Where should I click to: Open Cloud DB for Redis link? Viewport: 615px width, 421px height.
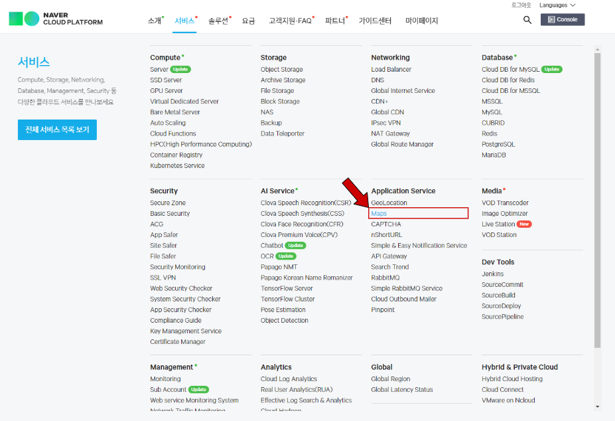[508, 80]
